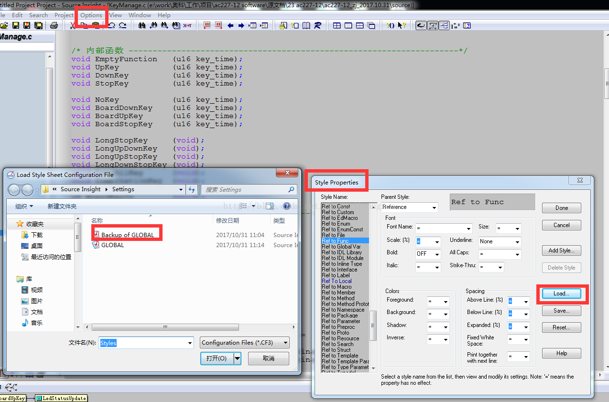Open the Edit menu
This screenshot has width=609, height=402.
(x=18, y=15)
